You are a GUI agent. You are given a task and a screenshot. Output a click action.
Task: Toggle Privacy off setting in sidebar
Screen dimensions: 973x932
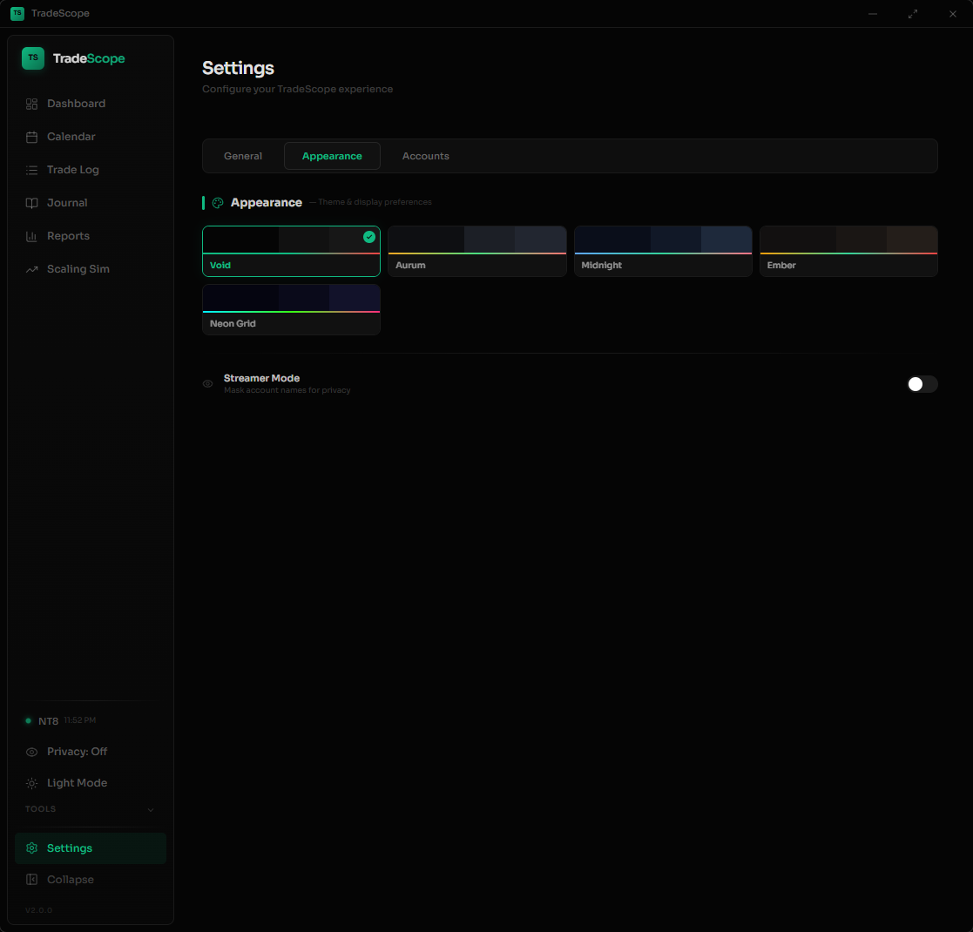pyautogui.click(x=77, y=751)
